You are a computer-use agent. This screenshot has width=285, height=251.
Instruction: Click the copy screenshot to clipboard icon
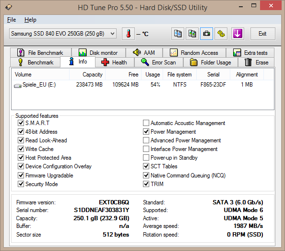(x=192, y=34)
